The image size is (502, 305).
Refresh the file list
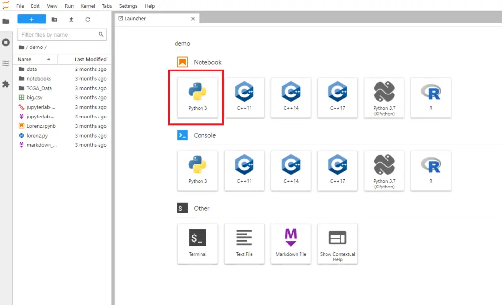tap(88, 19)
